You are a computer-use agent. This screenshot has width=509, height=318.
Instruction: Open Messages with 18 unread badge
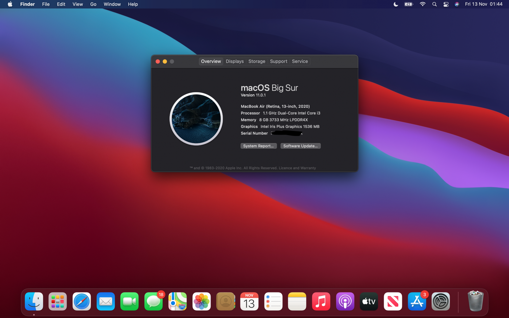point(153,301)
